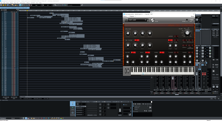Toggle the Delay effect switch
Screen dimensions: 222x121
pos(148,53)
